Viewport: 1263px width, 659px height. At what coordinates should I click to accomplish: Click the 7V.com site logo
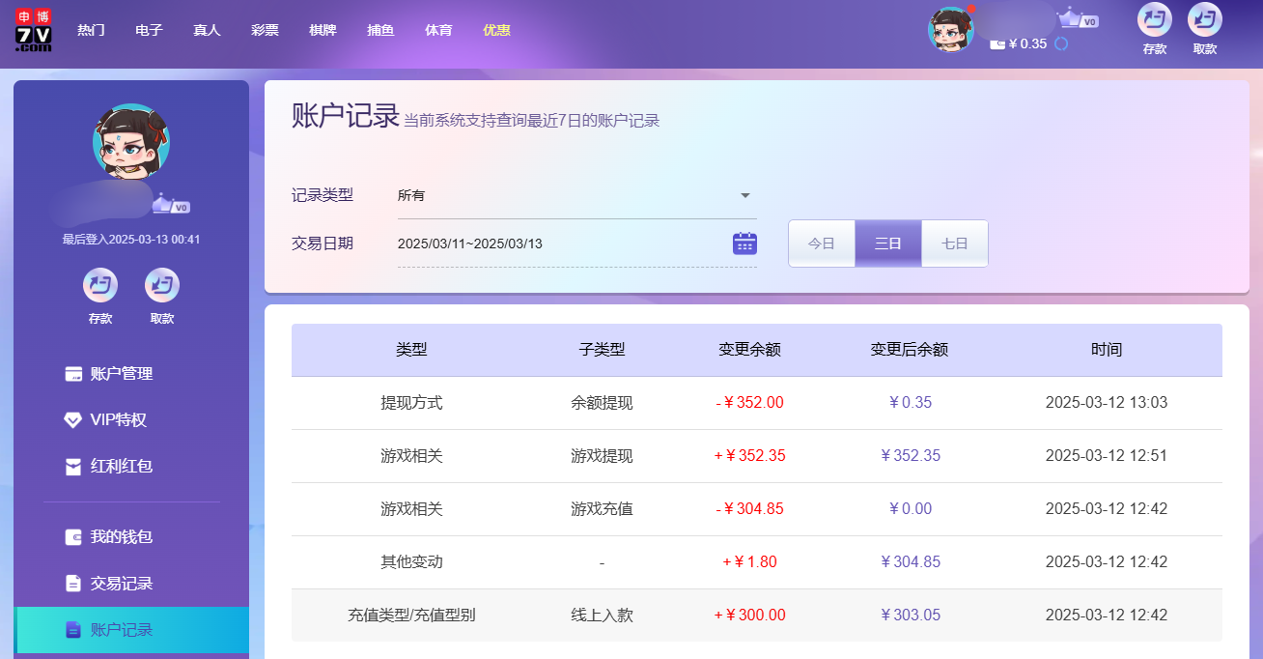tap(32, 29)
